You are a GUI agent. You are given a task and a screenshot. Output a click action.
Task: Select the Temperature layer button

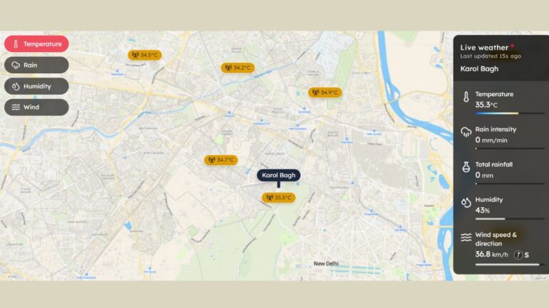point(36,44)
